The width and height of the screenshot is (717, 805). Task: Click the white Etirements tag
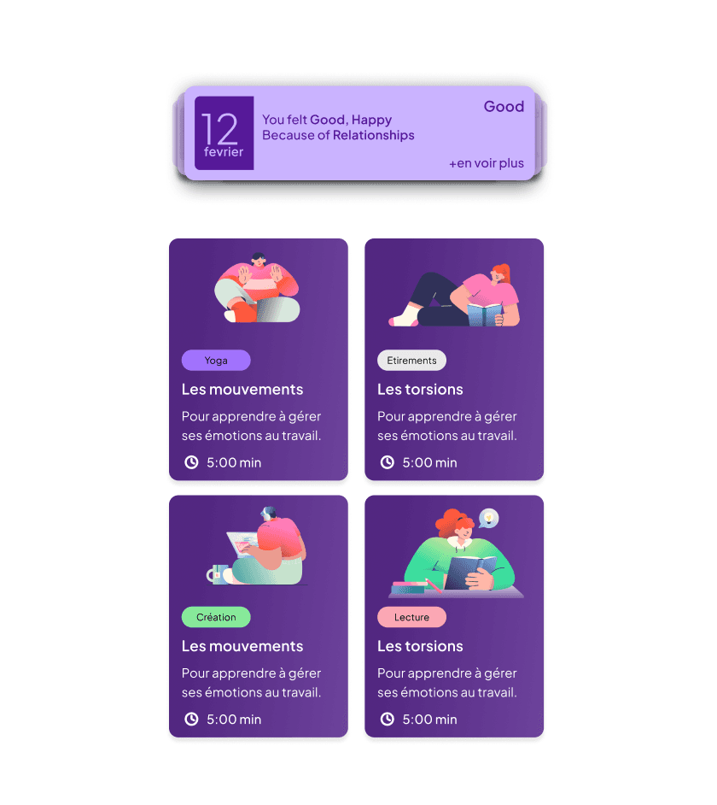[411, 361]
